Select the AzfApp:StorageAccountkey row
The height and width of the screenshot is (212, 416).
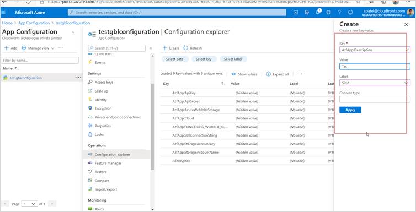pos(247,144)
